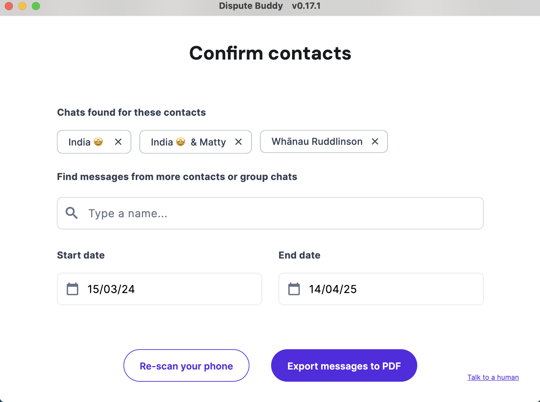Remove the Whānau Ruddlinson chat chip
Screen dimensions: 540x402
point(375,141)
